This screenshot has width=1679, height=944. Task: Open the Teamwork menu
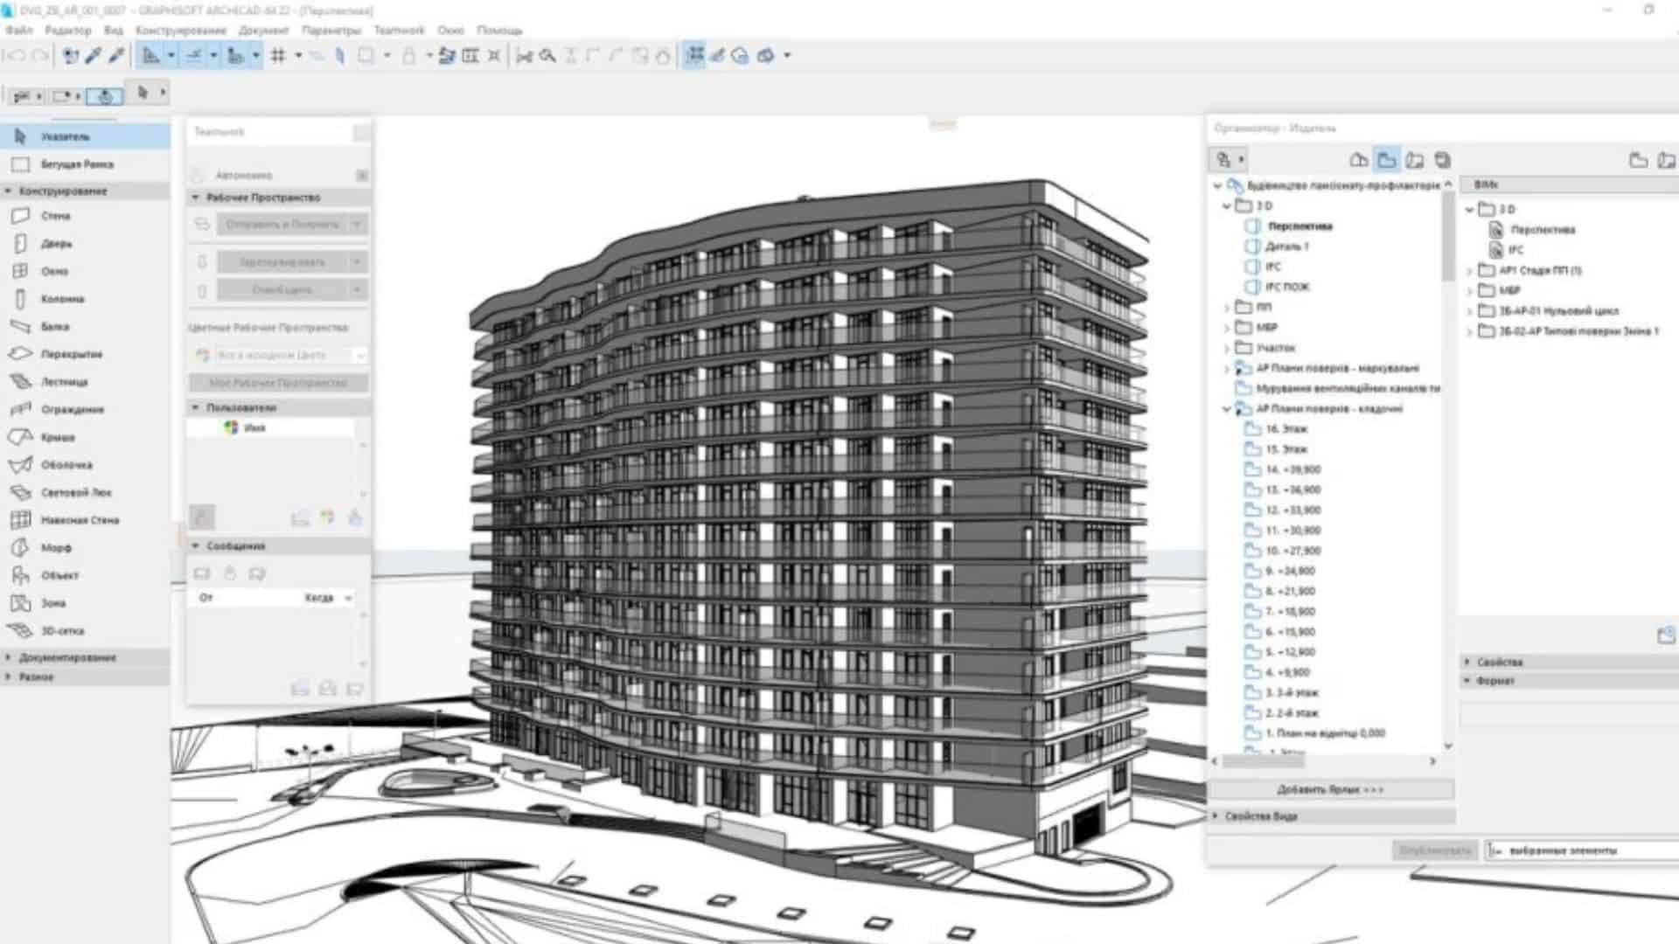398,31
